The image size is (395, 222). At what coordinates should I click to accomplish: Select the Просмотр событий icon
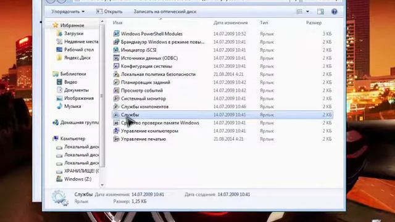[116, 91]
